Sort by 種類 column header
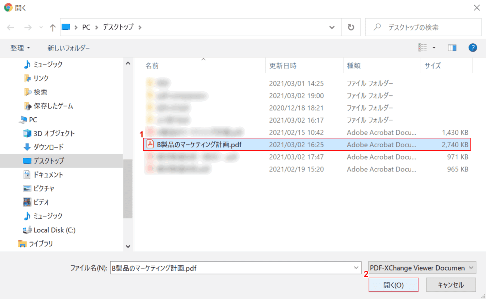 point(354,66)
